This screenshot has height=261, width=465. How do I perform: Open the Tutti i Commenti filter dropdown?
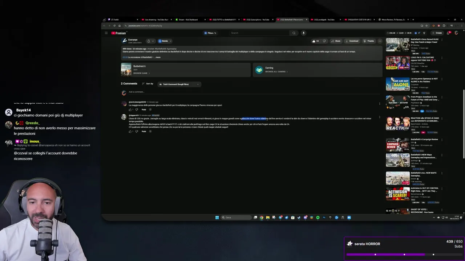click(x=179, y=84)
